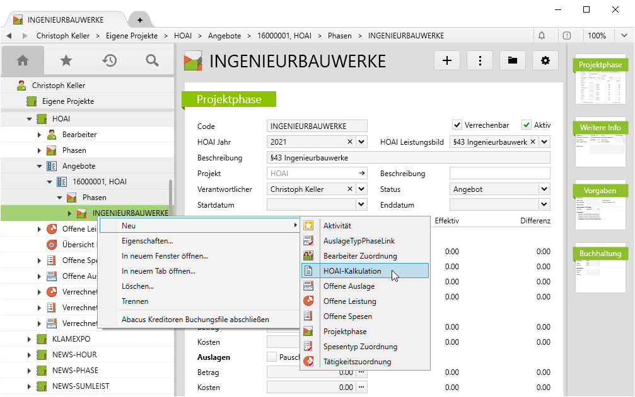Viewport: 635px width, 397px height.
Task: Choose Eigenschaften... in context menu
Action: (148, 241)
